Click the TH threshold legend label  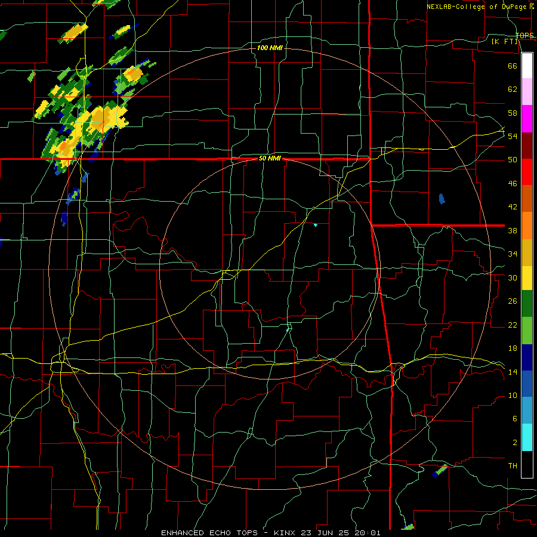[513, 466]
